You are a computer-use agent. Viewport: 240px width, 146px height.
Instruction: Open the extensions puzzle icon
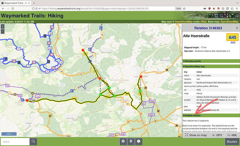[x=232, y=9]
